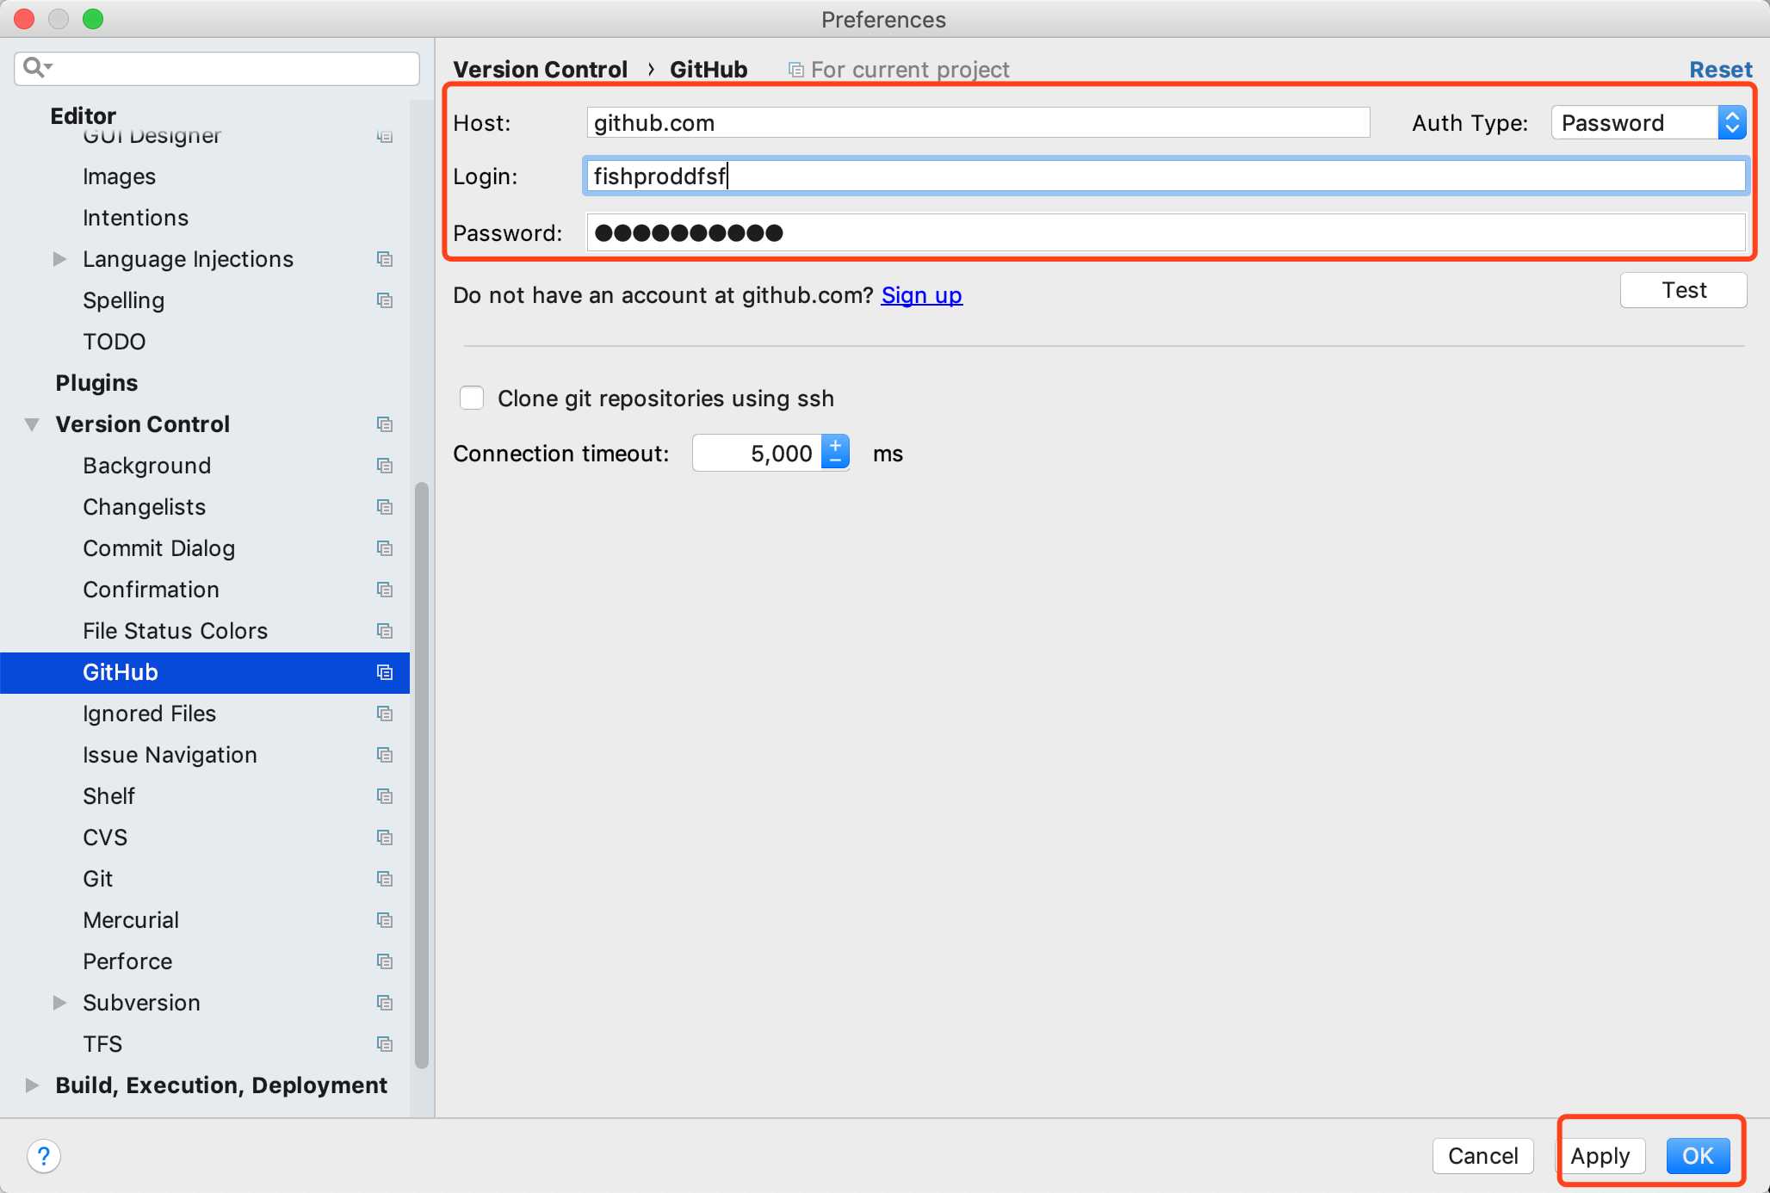Click project-level icon beside Confirmation

385,590
